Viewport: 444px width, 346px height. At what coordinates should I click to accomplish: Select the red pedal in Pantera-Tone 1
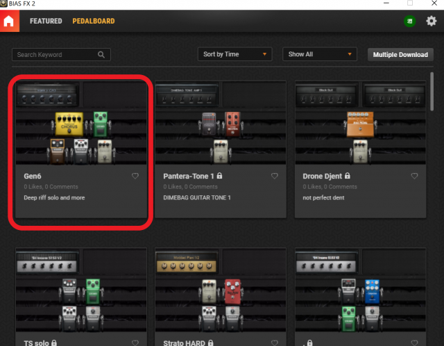pos(232,124)
